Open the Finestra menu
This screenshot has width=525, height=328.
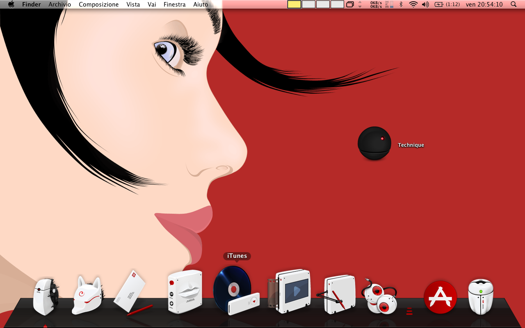tap(174, 5)
